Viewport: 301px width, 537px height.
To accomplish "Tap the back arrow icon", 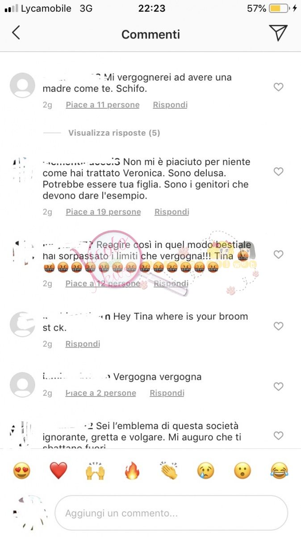I will [16, 33].
